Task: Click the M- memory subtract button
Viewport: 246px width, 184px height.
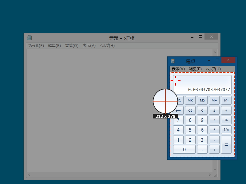Action: tap(226, 100)
